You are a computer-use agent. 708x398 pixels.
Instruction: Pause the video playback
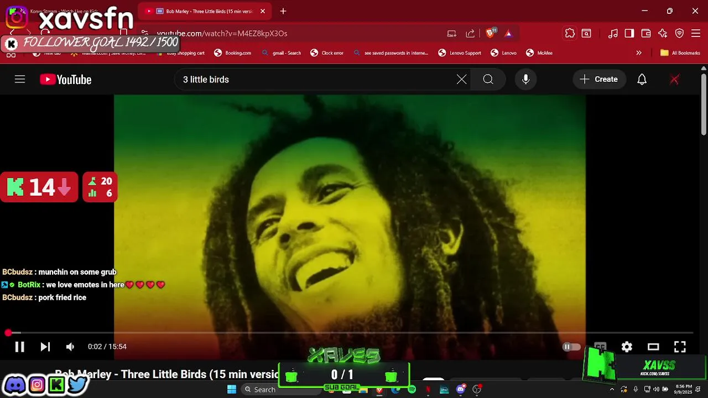[19, 347]
